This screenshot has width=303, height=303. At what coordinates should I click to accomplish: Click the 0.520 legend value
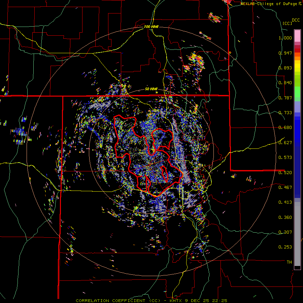[285, 173]
